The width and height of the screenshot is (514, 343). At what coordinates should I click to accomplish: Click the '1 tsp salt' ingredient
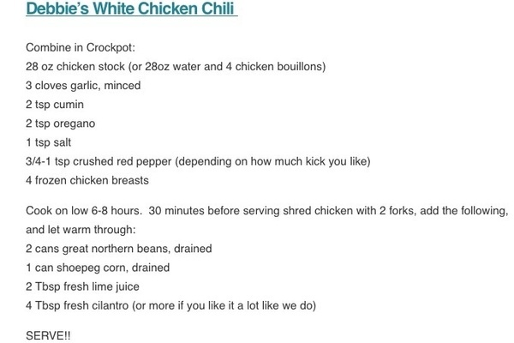[49, 143]
